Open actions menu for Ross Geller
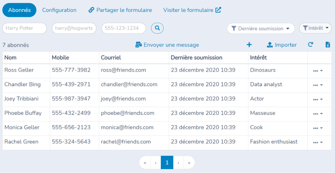Viewport: 335px width, 173px height. click(318, 71)
